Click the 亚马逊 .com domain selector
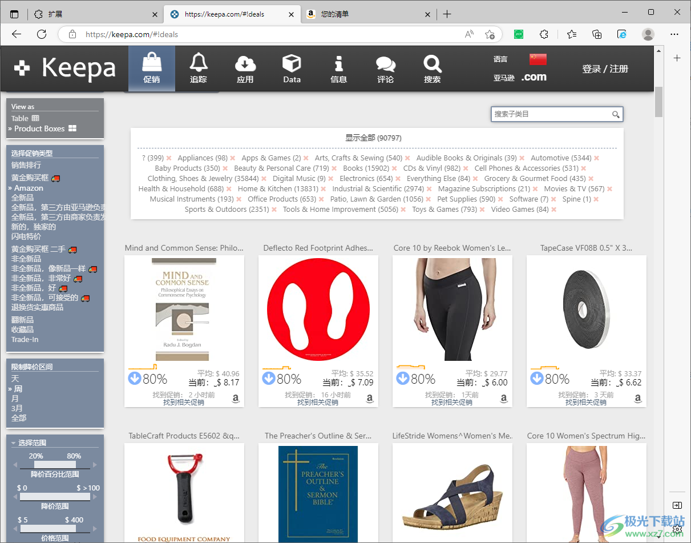691x543 pixels. pos(520,77)
